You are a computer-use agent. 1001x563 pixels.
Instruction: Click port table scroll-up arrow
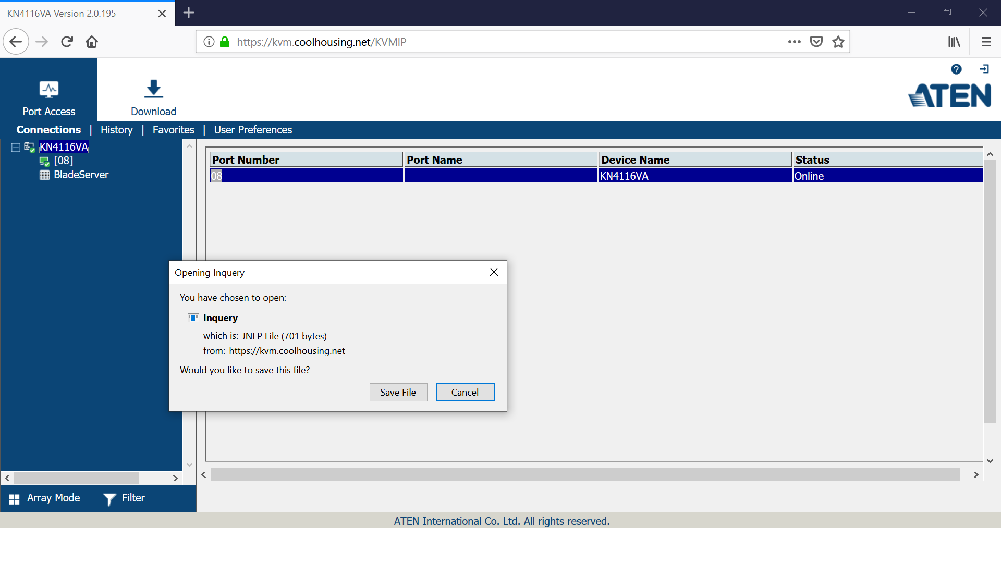point(990,154)
